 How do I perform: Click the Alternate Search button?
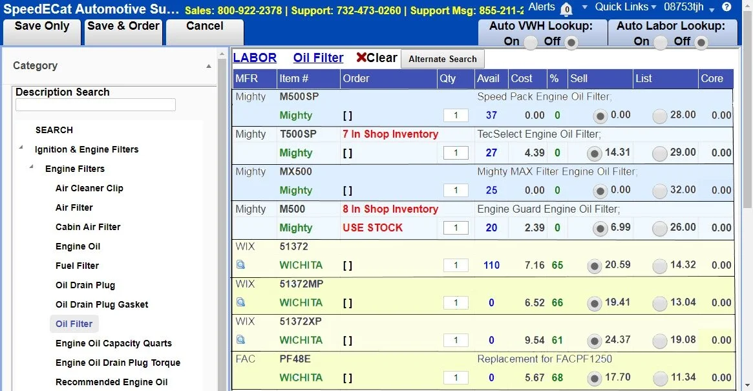pos(443,59)
